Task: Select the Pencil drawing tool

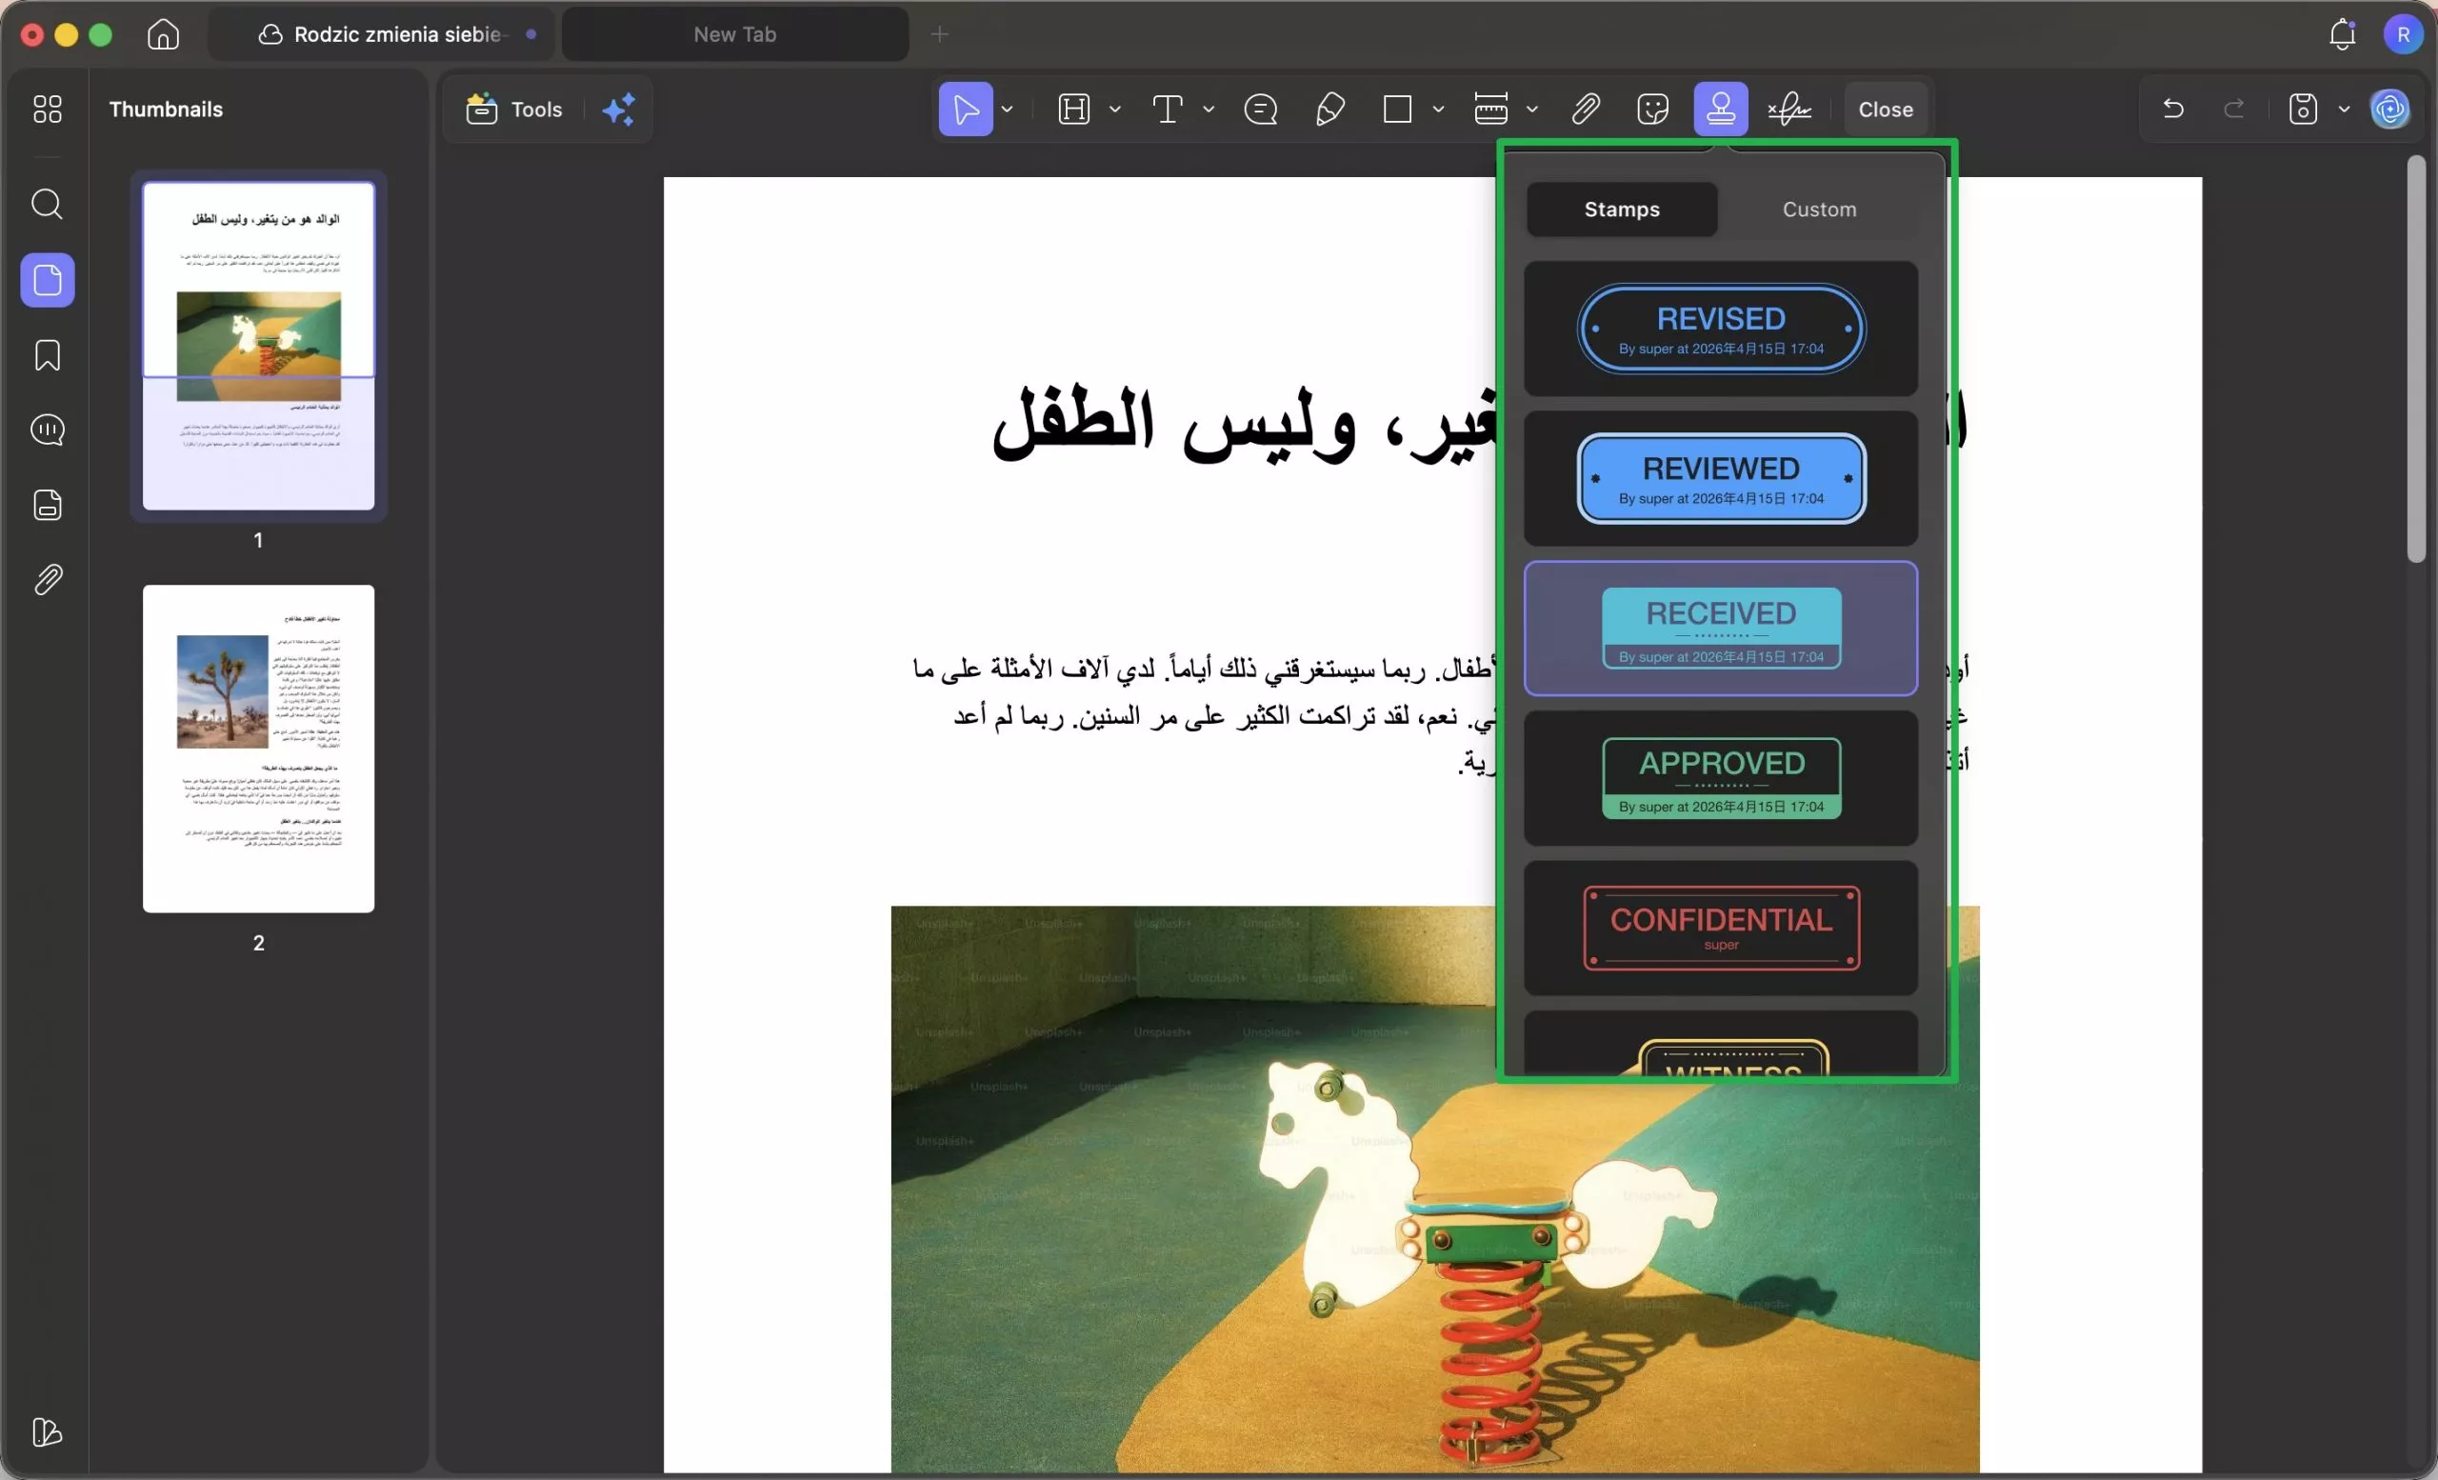Action: click(1329, 109)
